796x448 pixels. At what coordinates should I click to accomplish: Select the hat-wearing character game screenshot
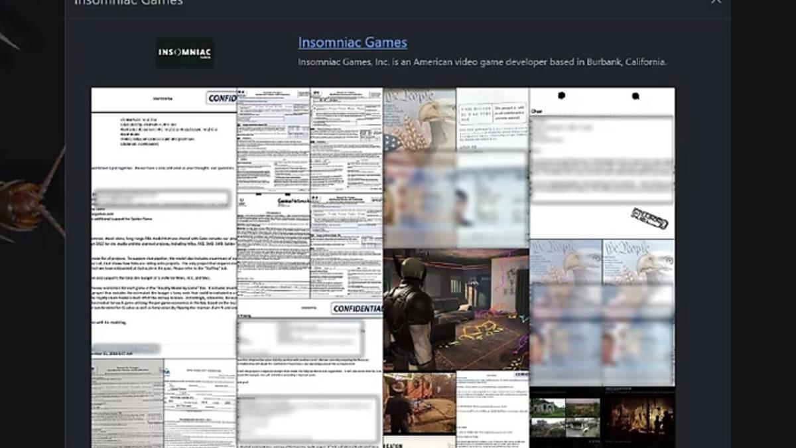(419, 403)
